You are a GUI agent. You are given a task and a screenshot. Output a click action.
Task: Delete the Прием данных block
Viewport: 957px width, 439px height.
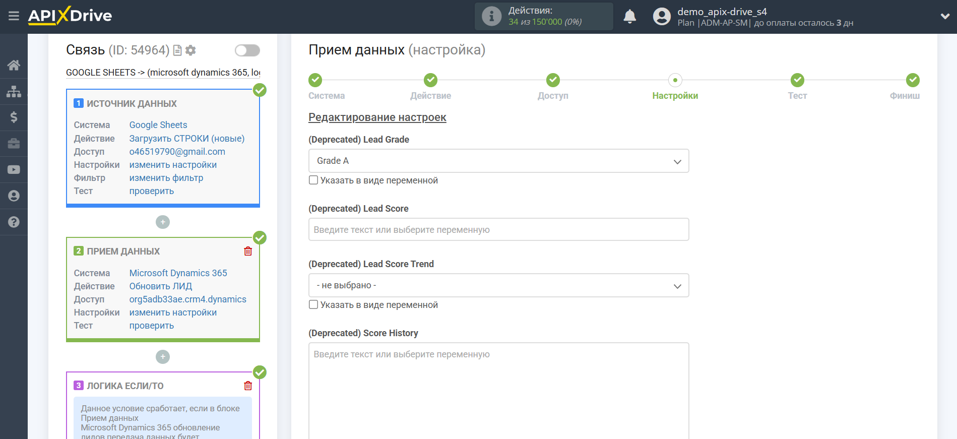click(248, 251)
